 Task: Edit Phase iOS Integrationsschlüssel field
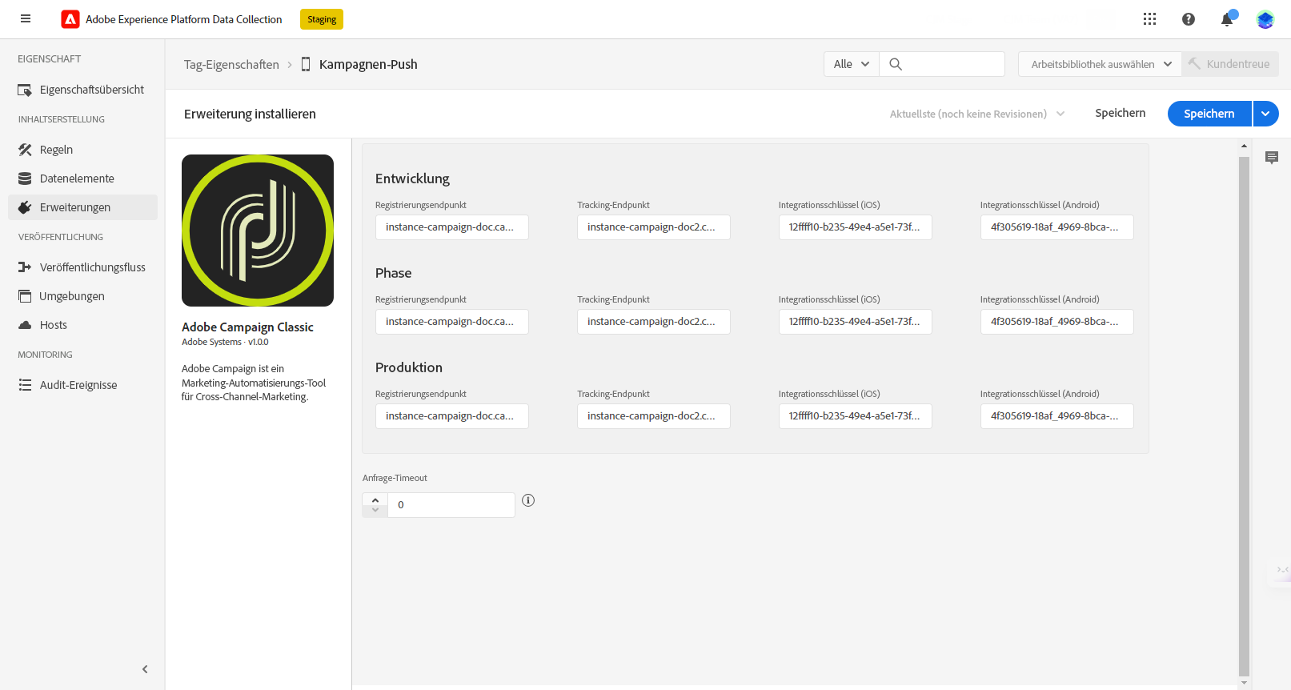[x=856, y=322]
